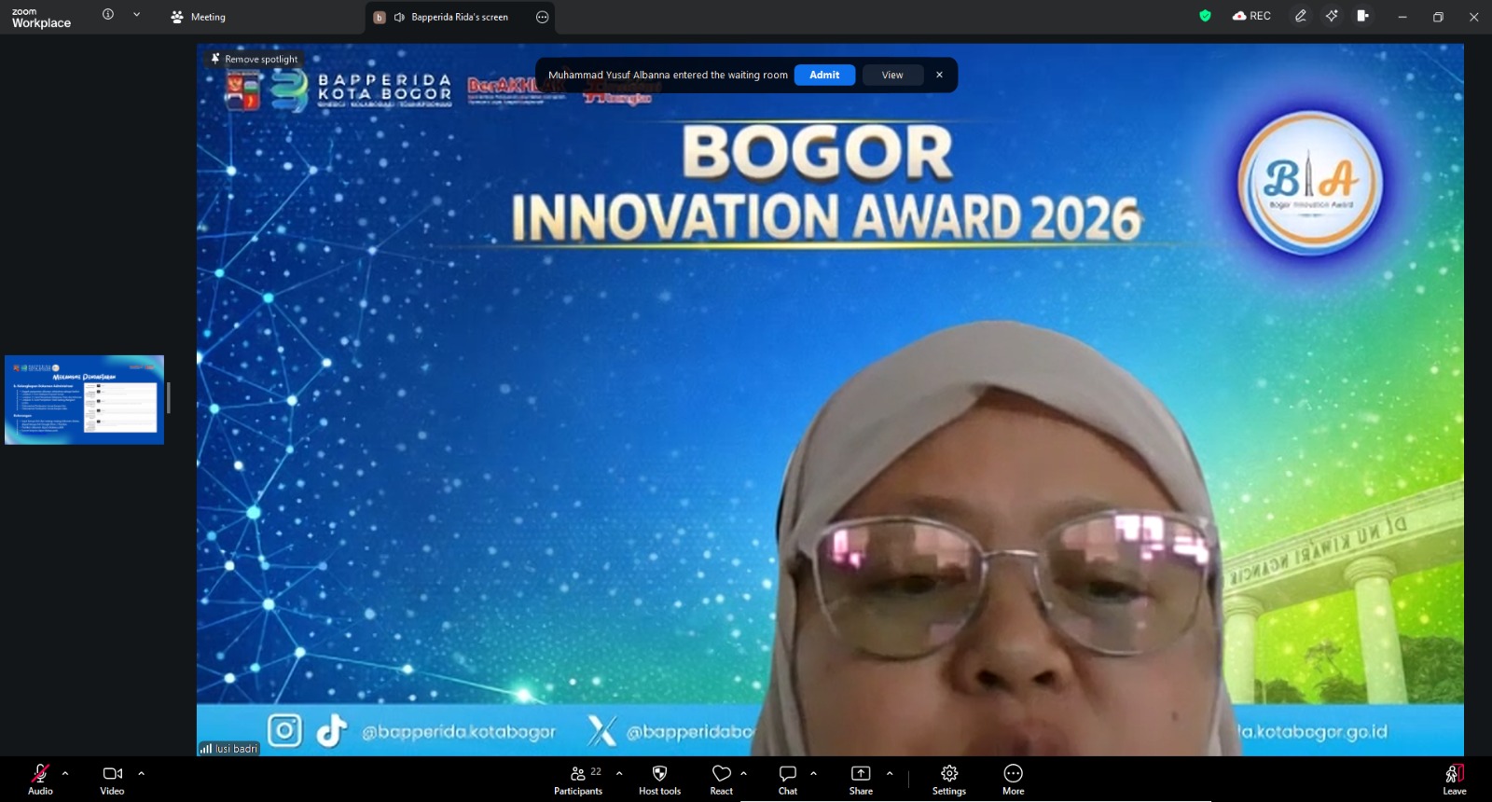This screenshot has height=802, width=1492.
Task: Expand the Zoom Workplace dropdown chevron
Action: (x=137, y=14)
